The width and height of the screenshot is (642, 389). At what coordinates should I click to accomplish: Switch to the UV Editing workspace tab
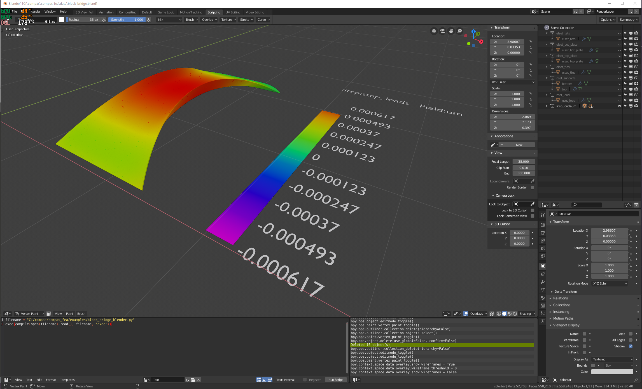(x=233, y=12)
